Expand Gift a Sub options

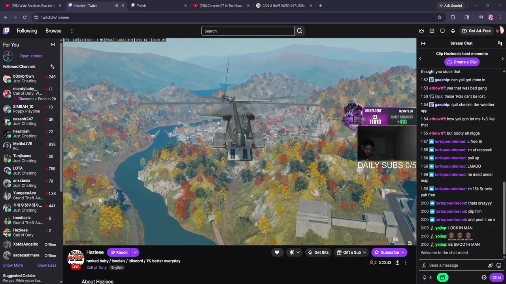click(364, 252)
